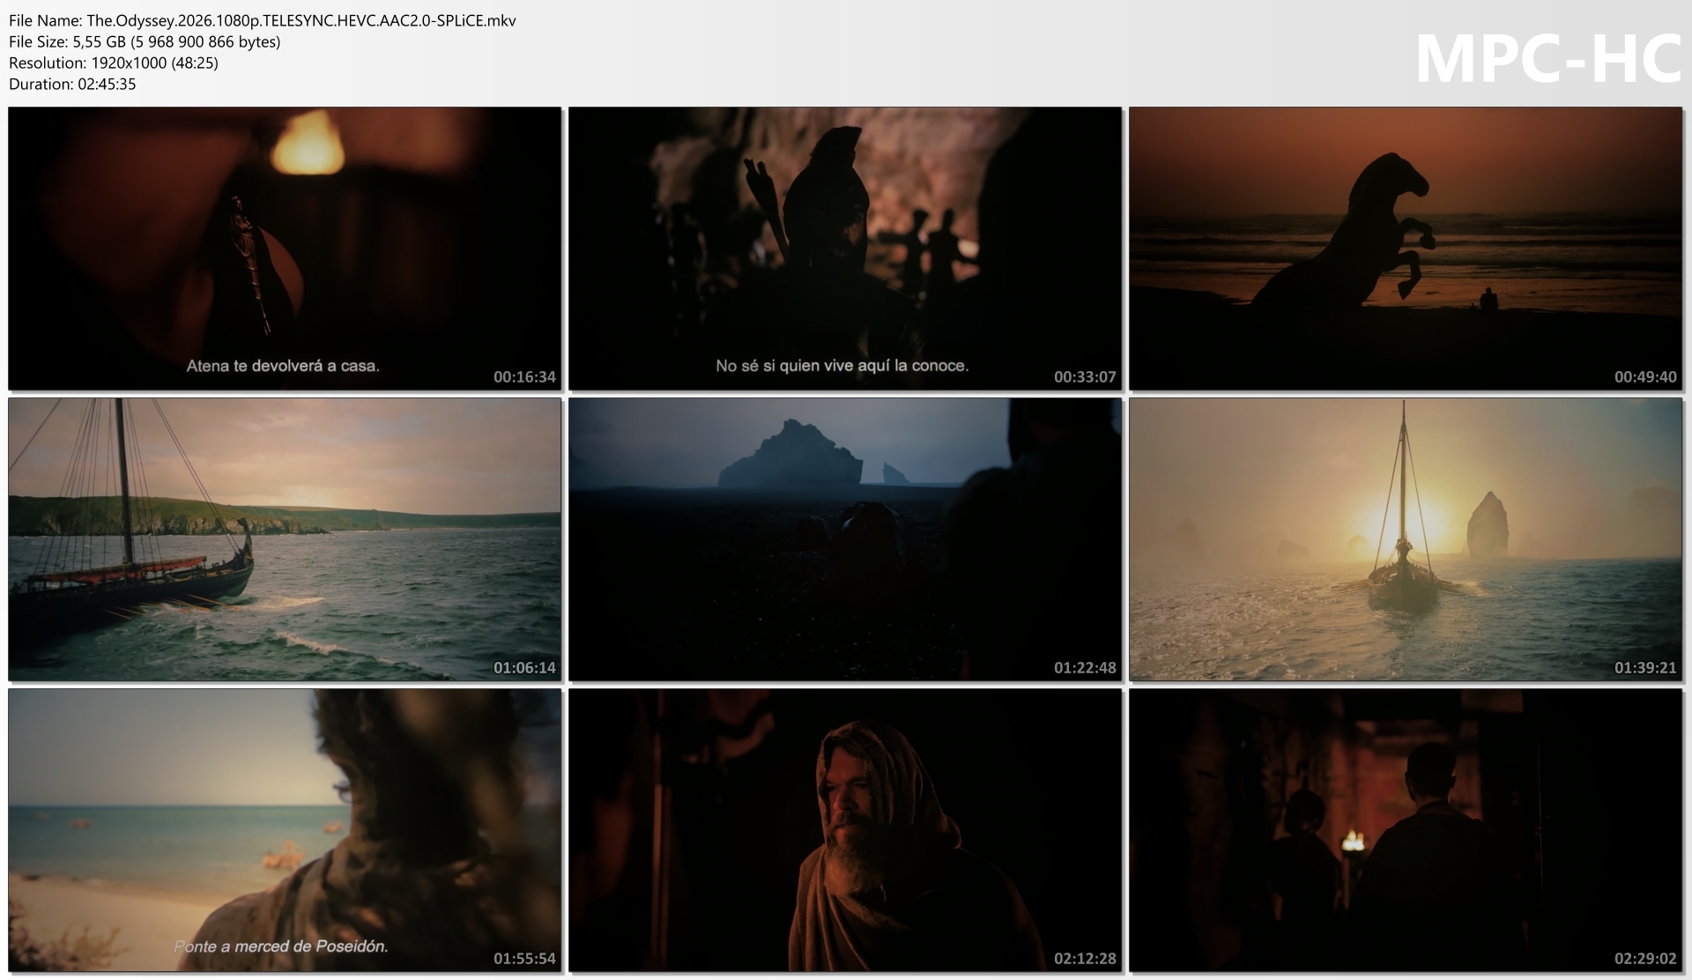Screen dimensions: 1692x980
Task: Click the 02:29:02 timestamp
Action: pyautogui.click(x=1645, y=959)
